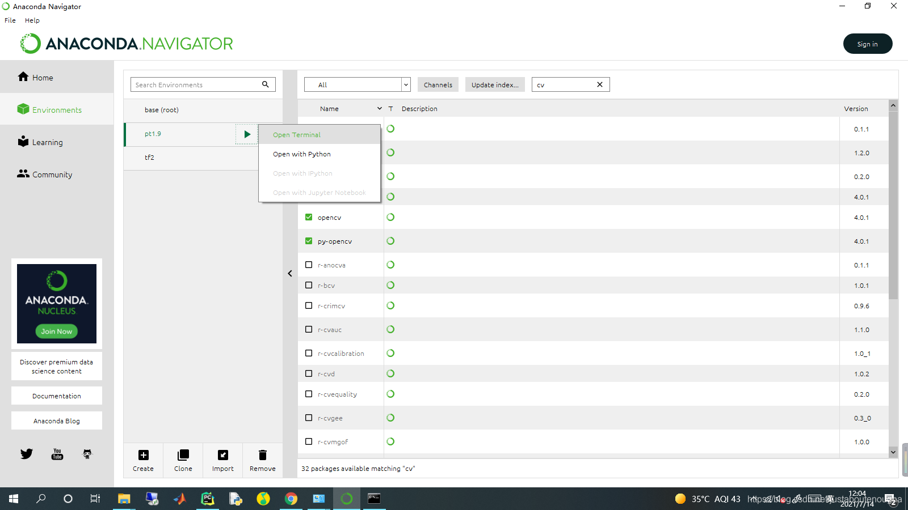Open Windows Task View
Screen dimensions: 908x510
tap(95, 499)
